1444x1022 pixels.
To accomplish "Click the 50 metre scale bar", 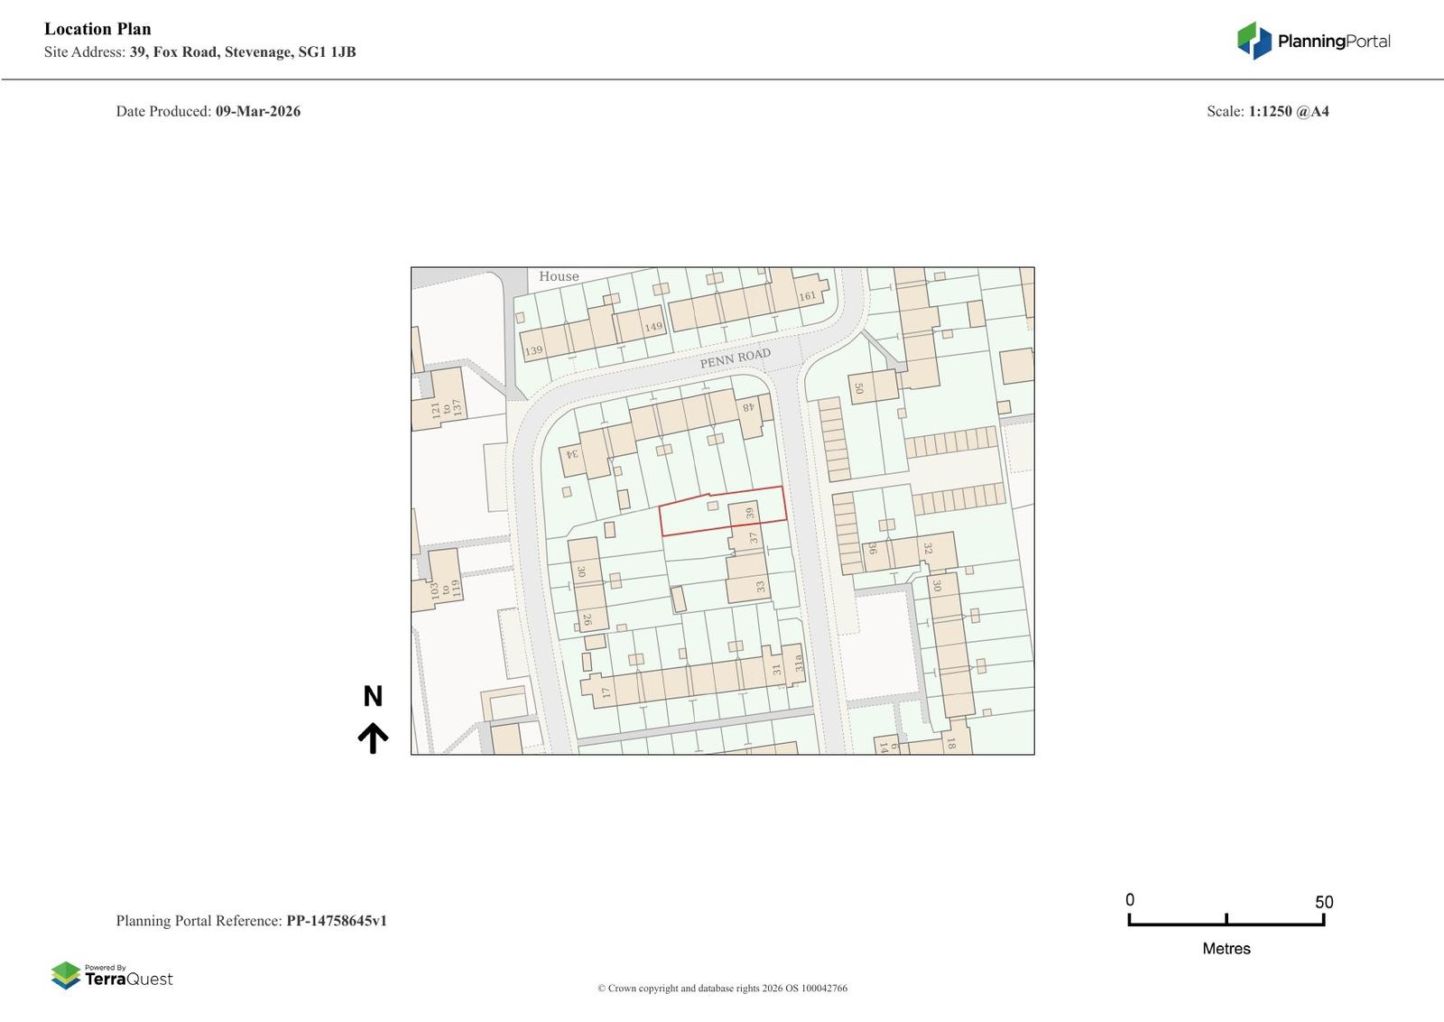I will (x=1226, y=920).
